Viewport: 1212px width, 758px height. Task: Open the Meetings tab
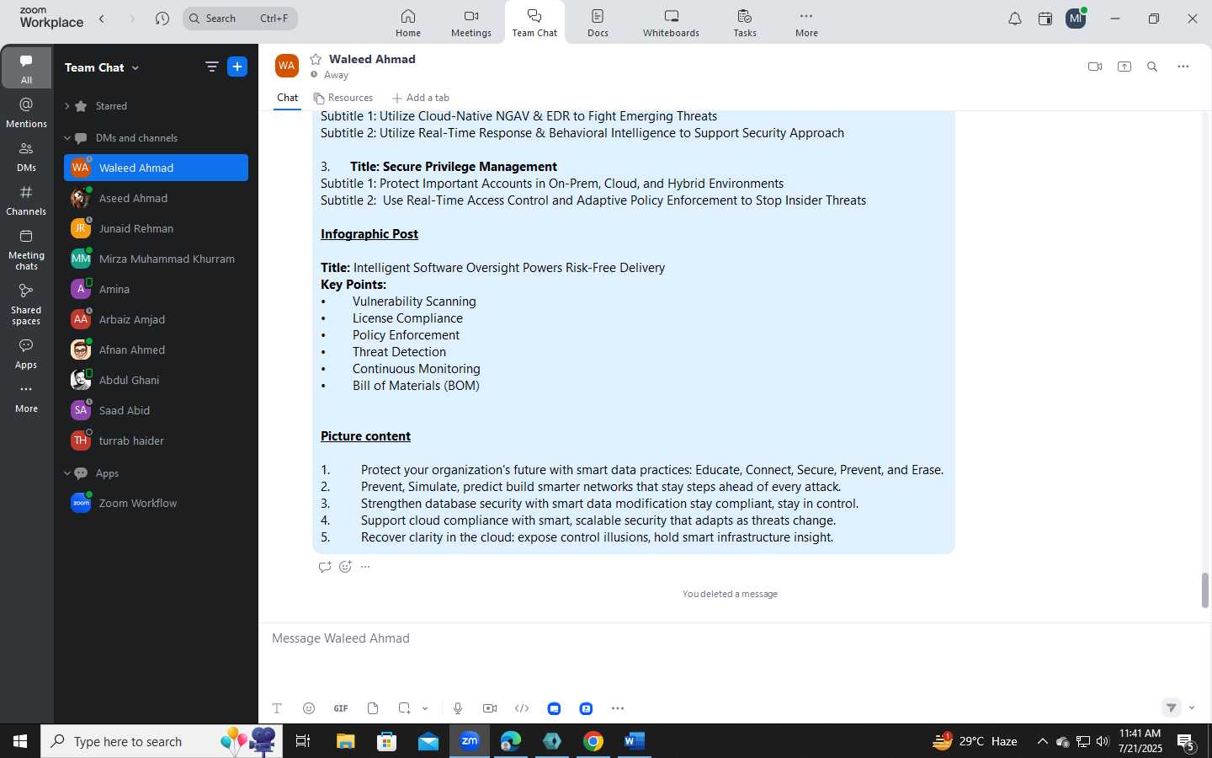(470, 23)
